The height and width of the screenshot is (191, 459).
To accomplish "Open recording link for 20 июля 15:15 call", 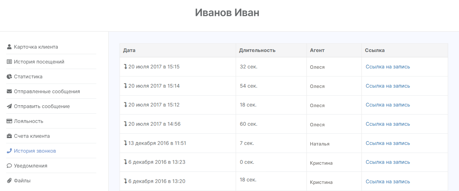I will [x=388, y=67].
